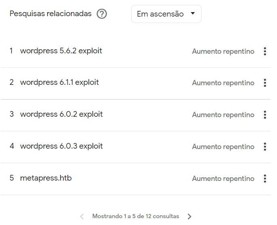Open the wordpress 6.1.1 exploit query

[59, 82]
